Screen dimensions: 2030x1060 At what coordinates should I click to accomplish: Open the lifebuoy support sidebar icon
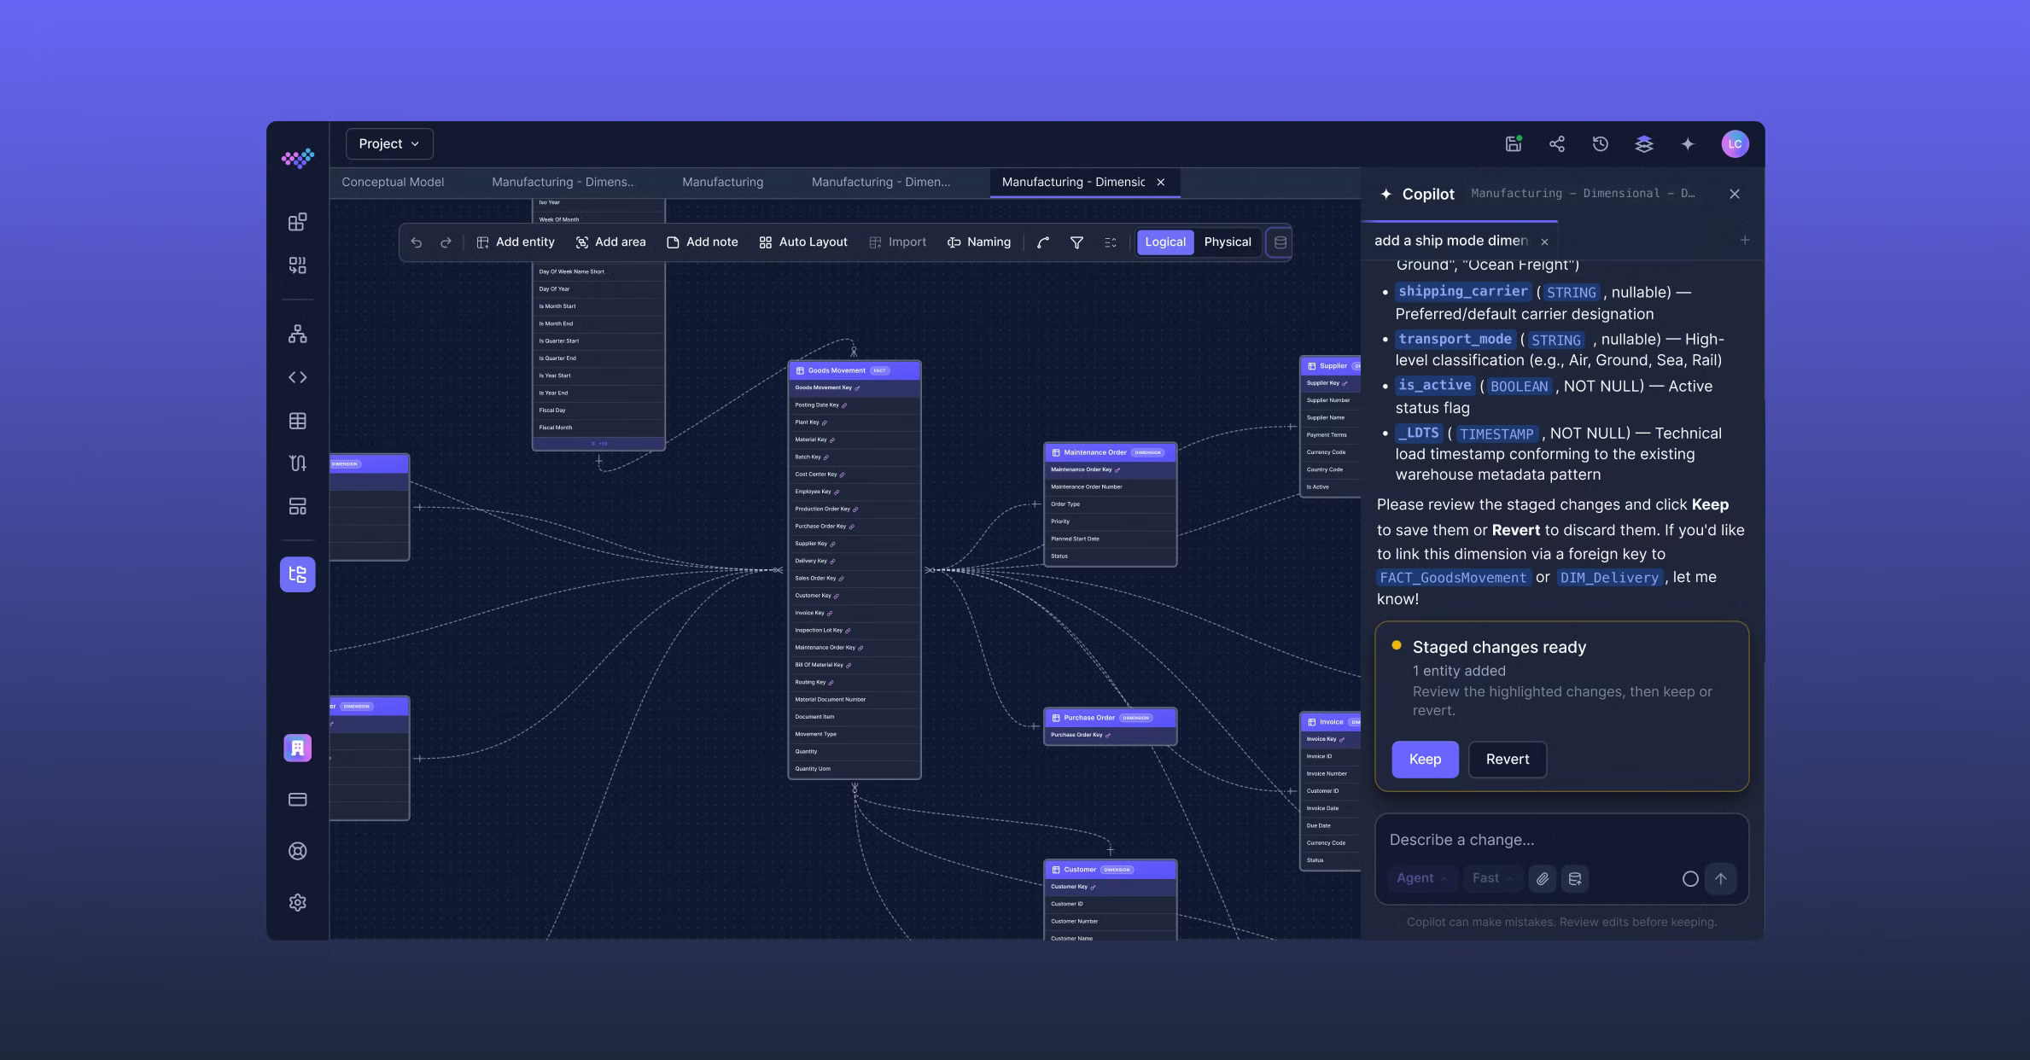tap(297, 851)
